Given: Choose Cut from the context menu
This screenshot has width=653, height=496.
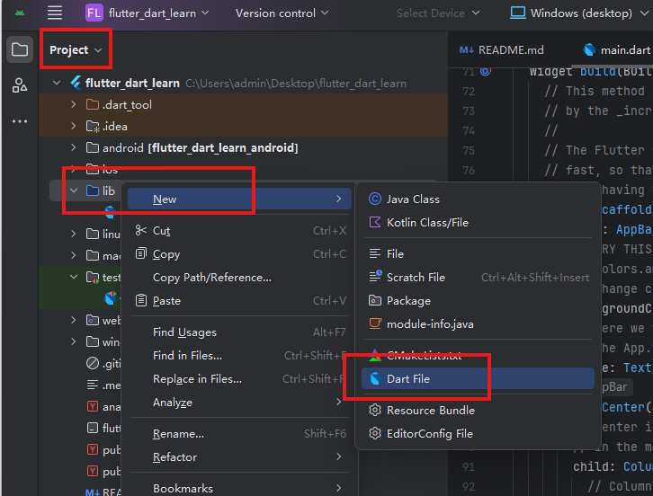Looking at the screenshot, I should (239, 230).
